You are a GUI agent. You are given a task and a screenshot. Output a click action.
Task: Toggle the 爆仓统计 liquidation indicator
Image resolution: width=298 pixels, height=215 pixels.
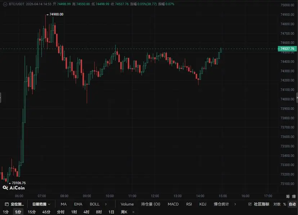(221, 204)
